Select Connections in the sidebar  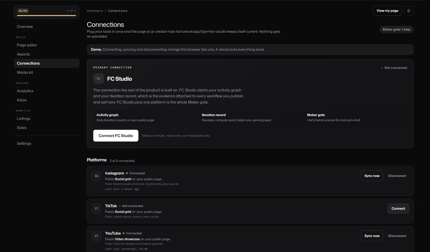click(46, 63)
